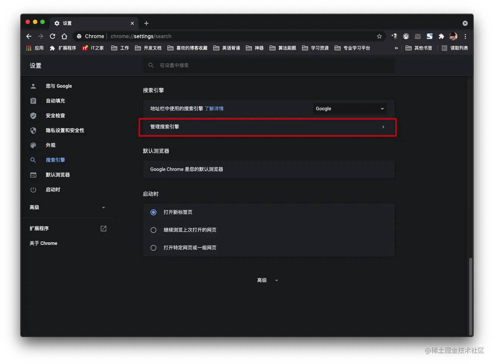The image size is (494, 364).
Task: Click the tab search arrow at top right
Action: click(x=465, y=23)
